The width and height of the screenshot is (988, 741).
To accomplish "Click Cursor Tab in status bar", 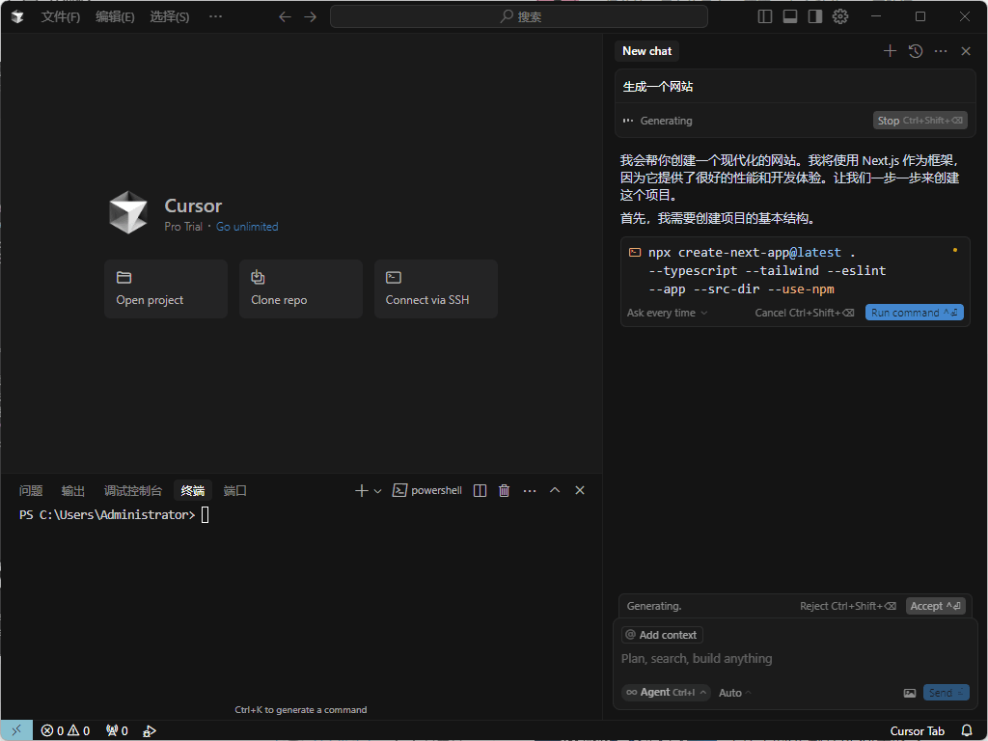I will coord(917,731).
